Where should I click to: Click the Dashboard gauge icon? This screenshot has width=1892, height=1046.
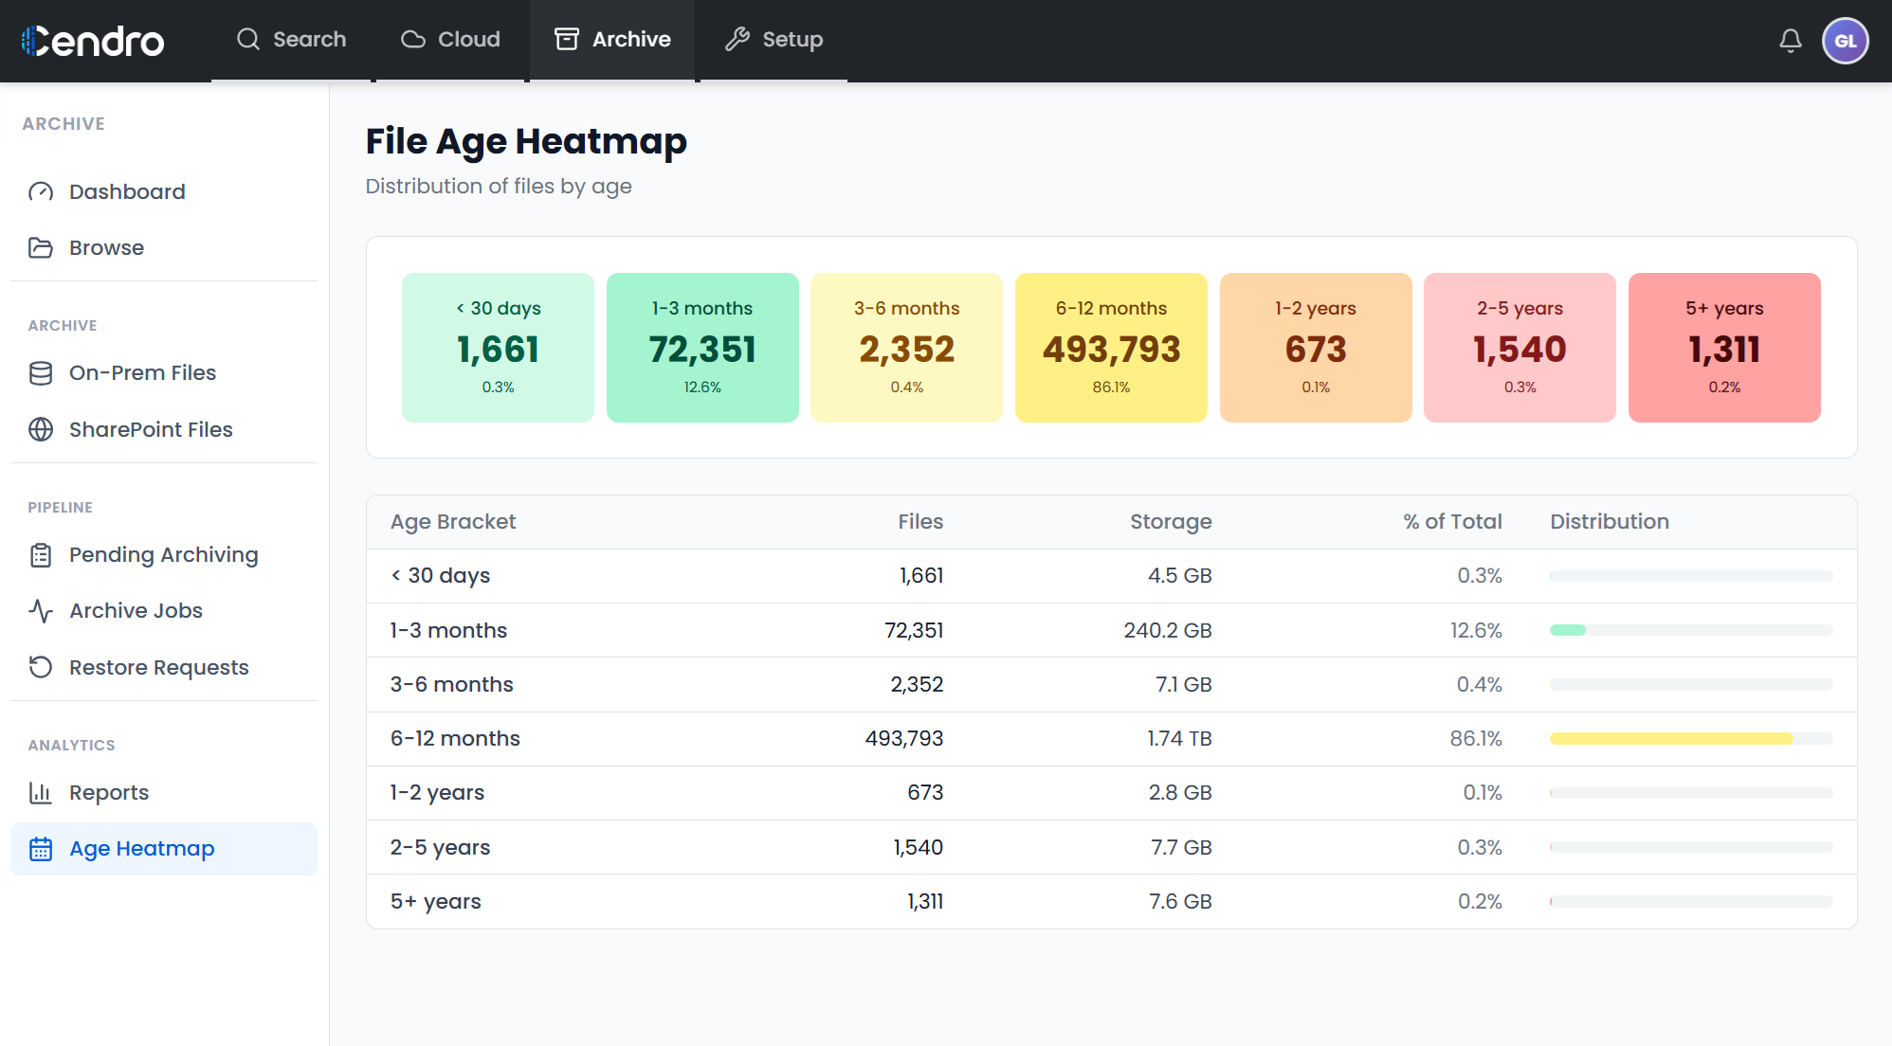coord(41,191)
